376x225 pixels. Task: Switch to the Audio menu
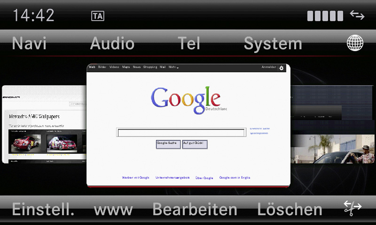112,44
